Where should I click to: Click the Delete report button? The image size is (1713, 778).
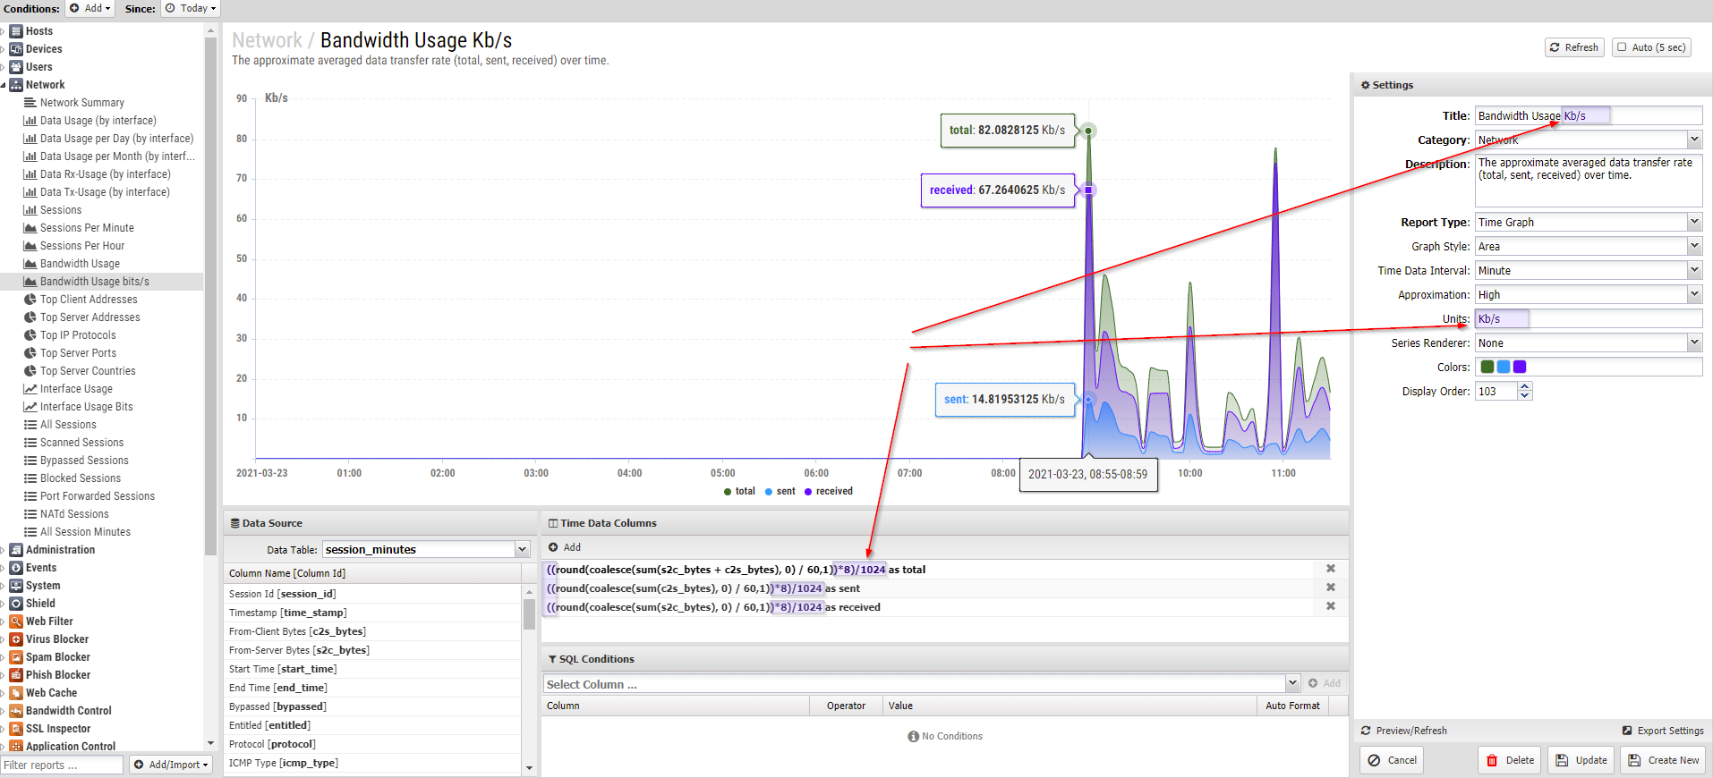pos(1510,760)
